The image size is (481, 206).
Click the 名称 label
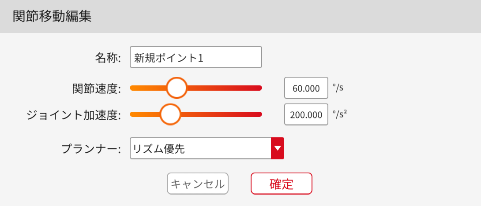coord(107,58)
